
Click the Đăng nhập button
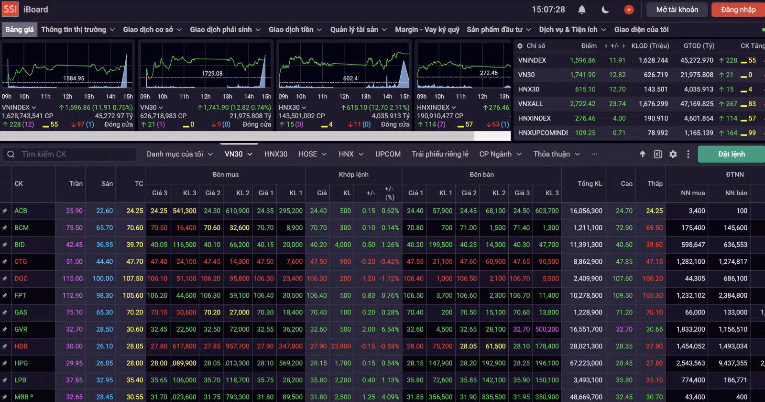coord(738,10)
